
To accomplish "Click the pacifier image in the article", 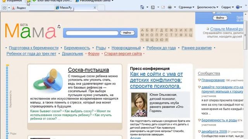I will click(48, 81).
